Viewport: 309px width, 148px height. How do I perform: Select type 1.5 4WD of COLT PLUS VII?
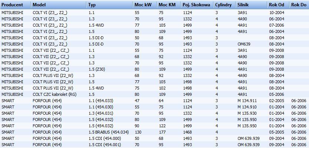(x=96, y=88)
